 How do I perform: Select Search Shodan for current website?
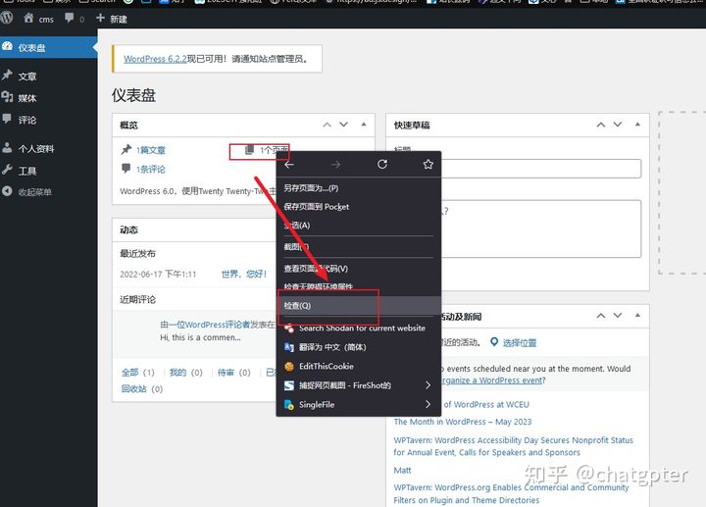click(359, 329)
